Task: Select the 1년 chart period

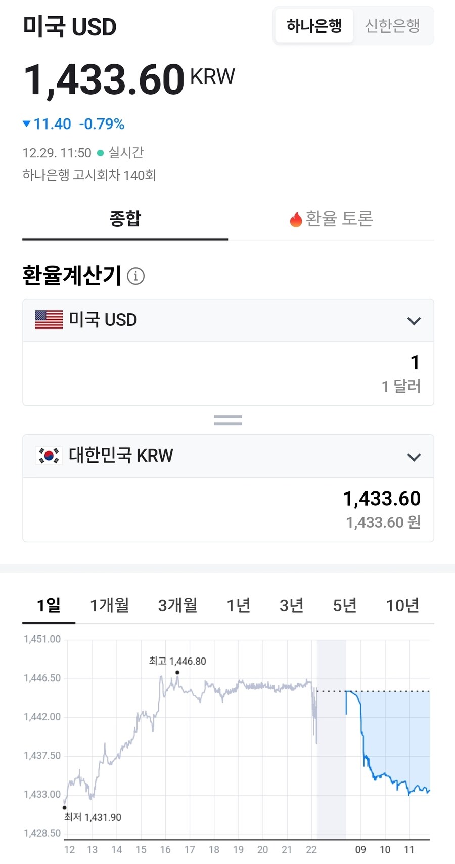Action: (x=238, y=605)
